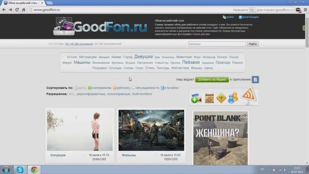Image resolution: width=309 pixels, height=174 pixels.
Task: Open the Chrome menu (three lines)
Action: 305,10
